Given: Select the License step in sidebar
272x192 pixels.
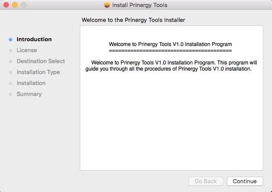Looking at the screenshot, I should [27, 50].
